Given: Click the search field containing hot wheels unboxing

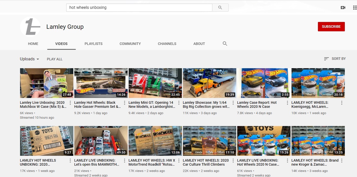Looking at the screenshot, I should pos(139,8).
